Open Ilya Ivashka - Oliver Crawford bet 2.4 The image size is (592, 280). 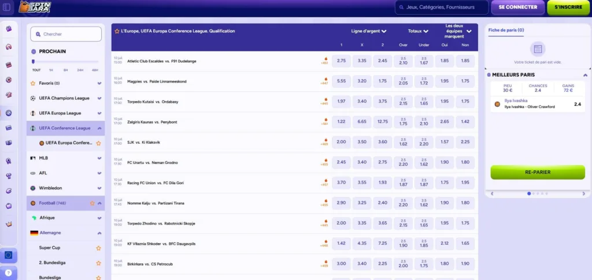click(538, 104)
